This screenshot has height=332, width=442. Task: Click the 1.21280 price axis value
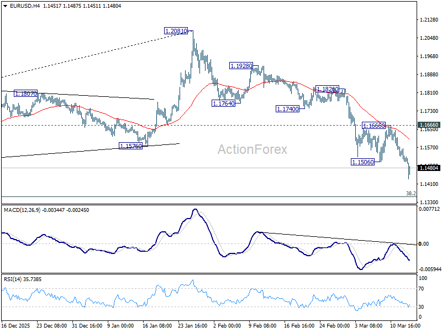pos(429,20)
